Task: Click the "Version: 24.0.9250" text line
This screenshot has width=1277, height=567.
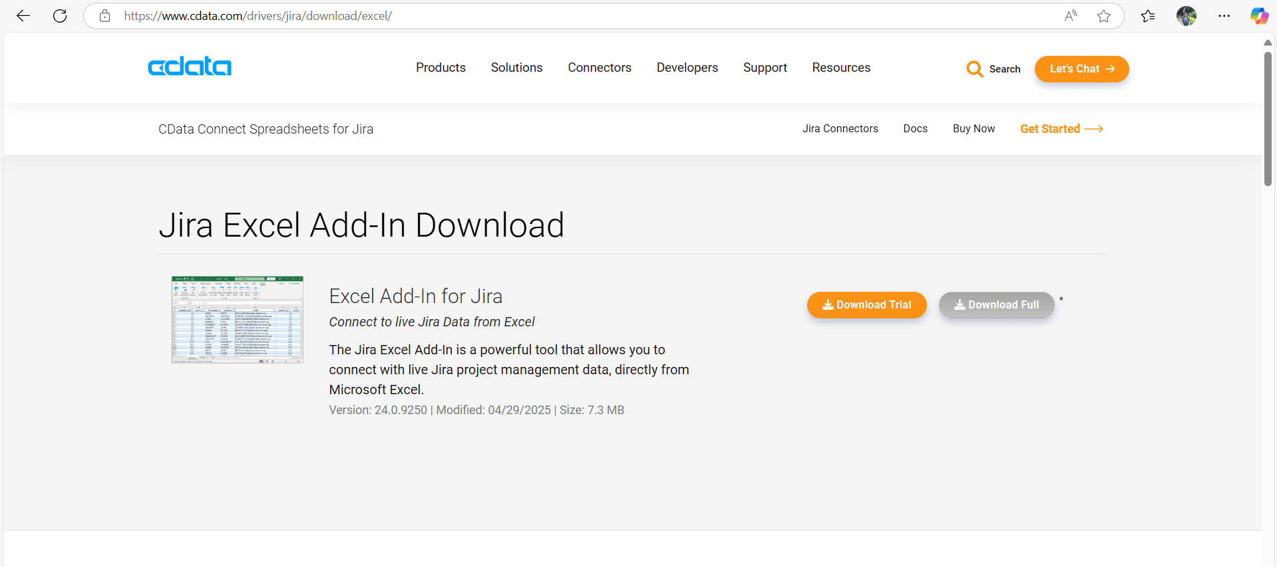Action: (x=476, y=410)
